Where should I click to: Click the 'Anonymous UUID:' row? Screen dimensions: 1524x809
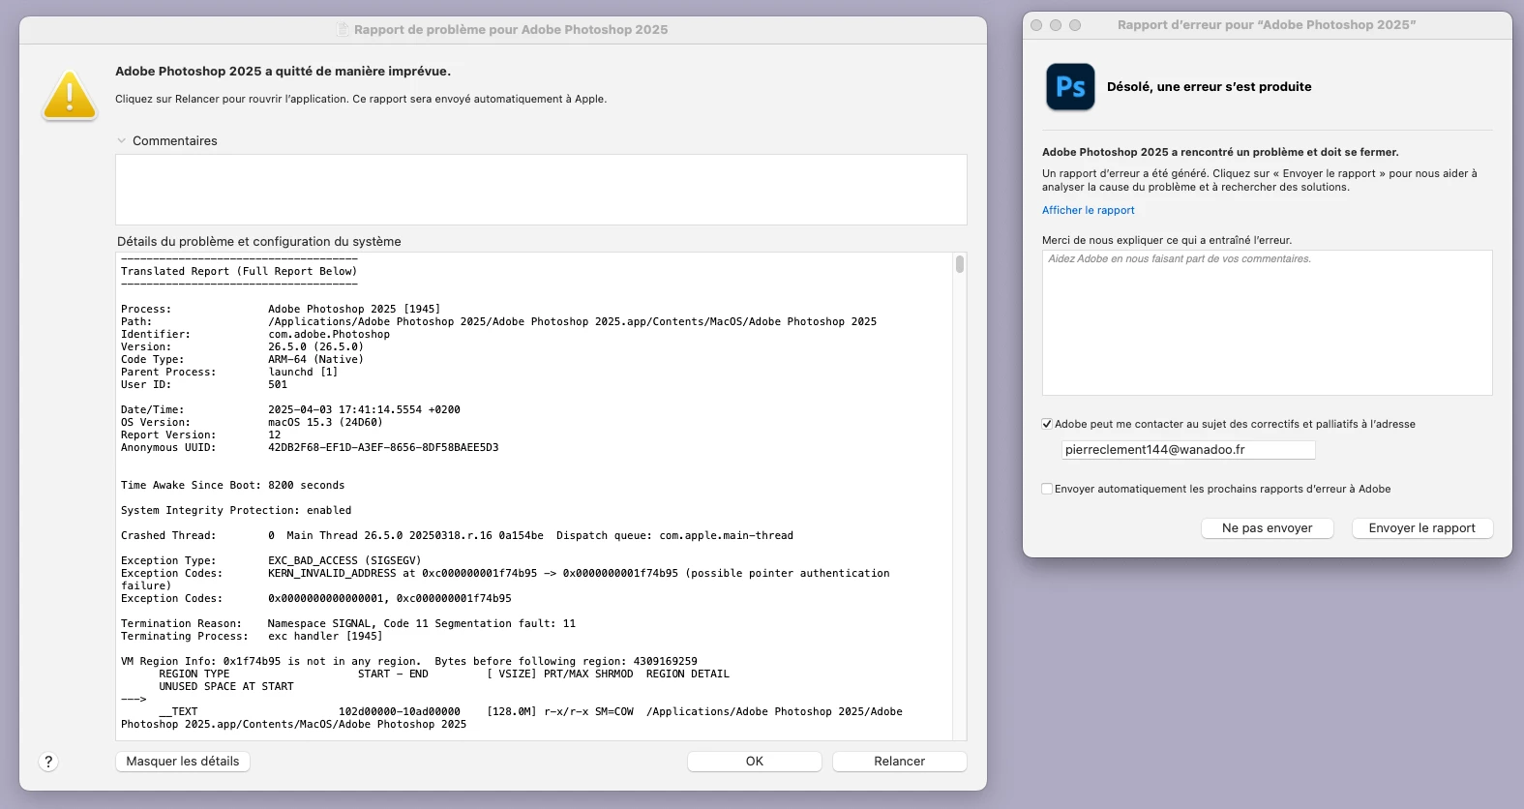tap(310, 448)
